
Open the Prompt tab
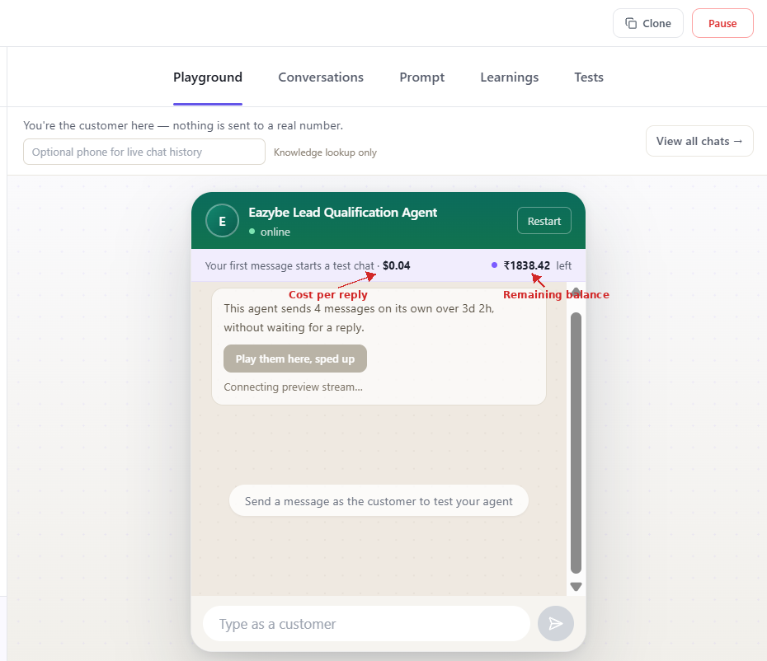(x=422, y=77)
